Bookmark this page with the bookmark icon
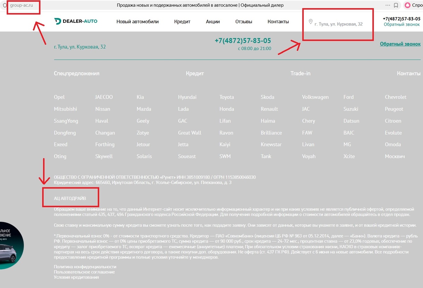The image size is (423, 288). (x=396, y=5)
